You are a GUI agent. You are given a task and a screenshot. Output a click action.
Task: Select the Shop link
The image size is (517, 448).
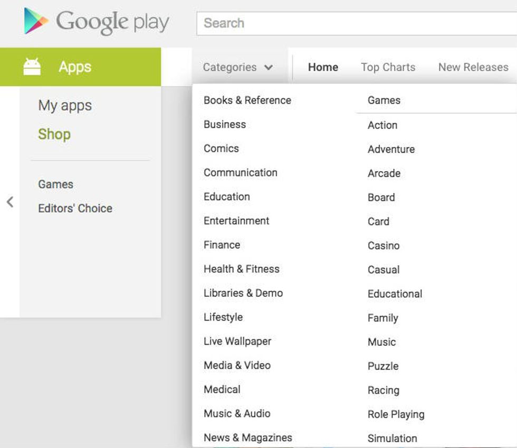click(x=54, y=134)
